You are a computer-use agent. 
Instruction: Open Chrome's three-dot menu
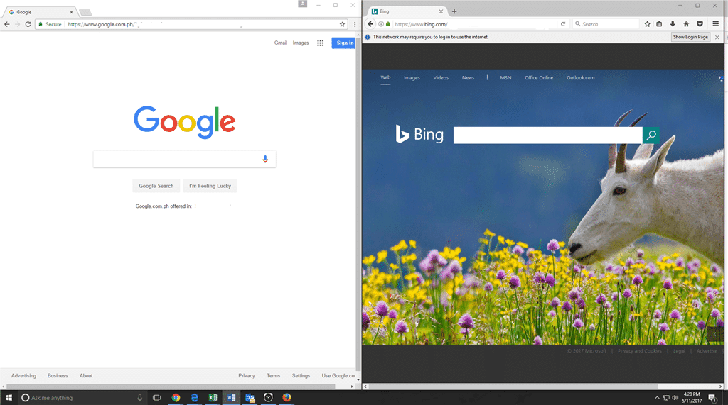pos(355,24)
